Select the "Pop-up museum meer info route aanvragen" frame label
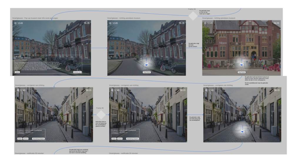 35,18
